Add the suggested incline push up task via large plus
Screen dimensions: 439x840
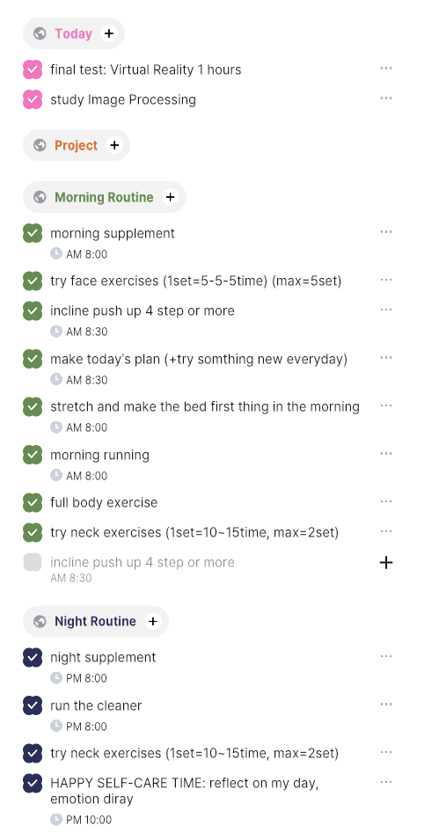click(386, 563)
